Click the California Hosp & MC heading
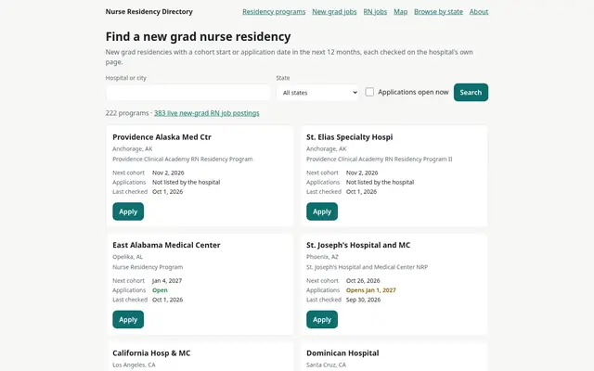 coord(151,352)
